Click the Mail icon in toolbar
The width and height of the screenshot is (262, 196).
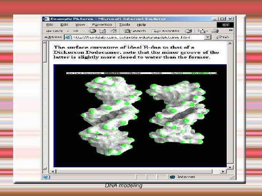pyautogui.click(x=202, y=31)
